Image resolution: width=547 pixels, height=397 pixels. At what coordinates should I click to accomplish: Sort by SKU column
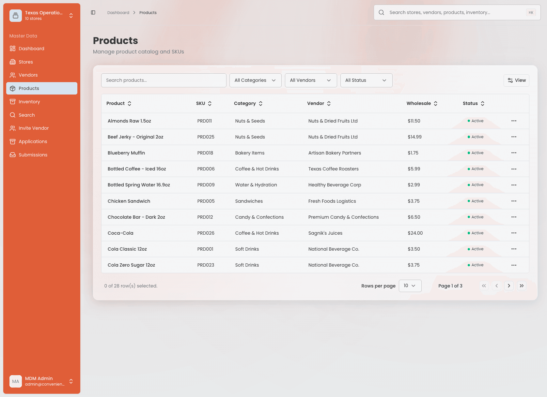pos(204,103)
